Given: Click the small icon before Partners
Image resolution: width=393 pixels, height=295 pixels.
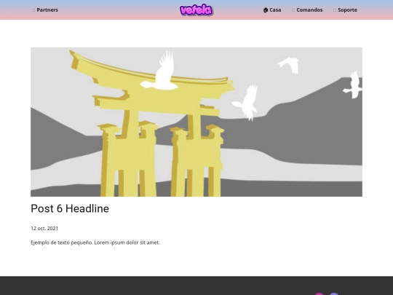Looking at the screenshot, I should 33,10.
